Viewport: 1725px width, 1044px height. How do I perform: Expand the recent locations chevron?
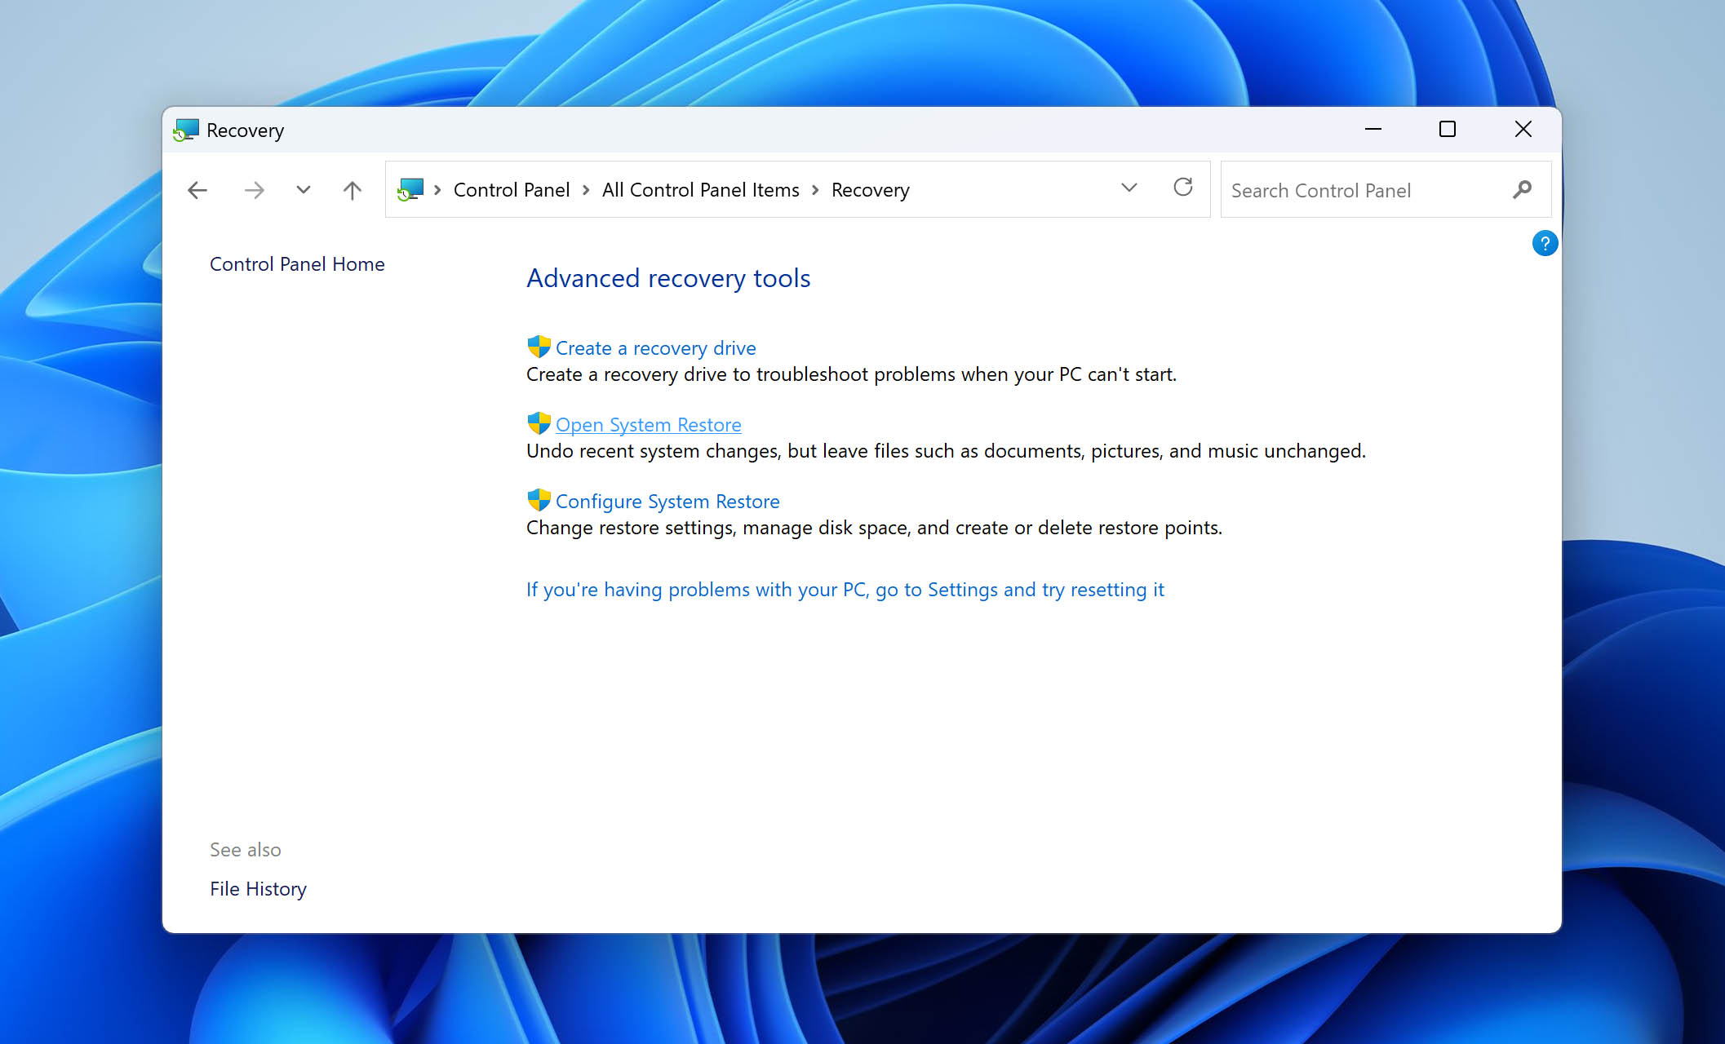pyautogui.click(x=303, y=189)
